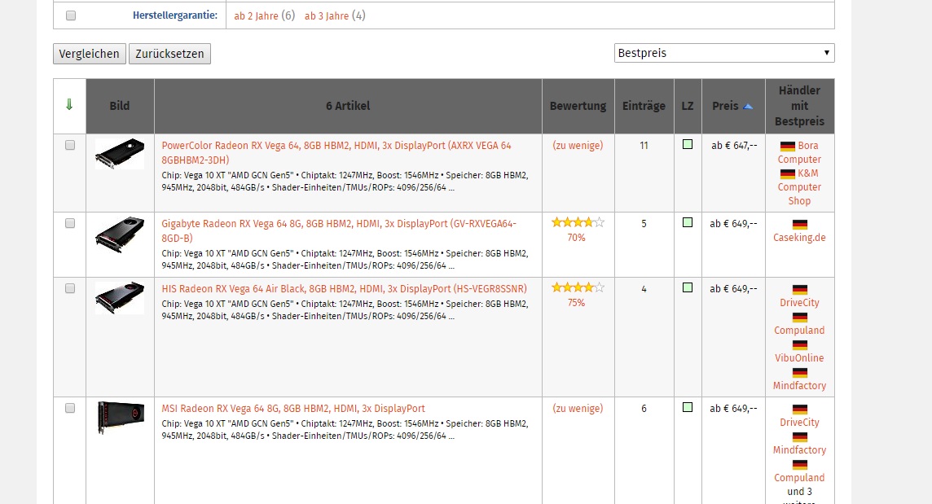Check the MSI Radeon RX Vega 64 checkbox
The image size is (932, 504).
pyautogui.click(x=70, y=408)
